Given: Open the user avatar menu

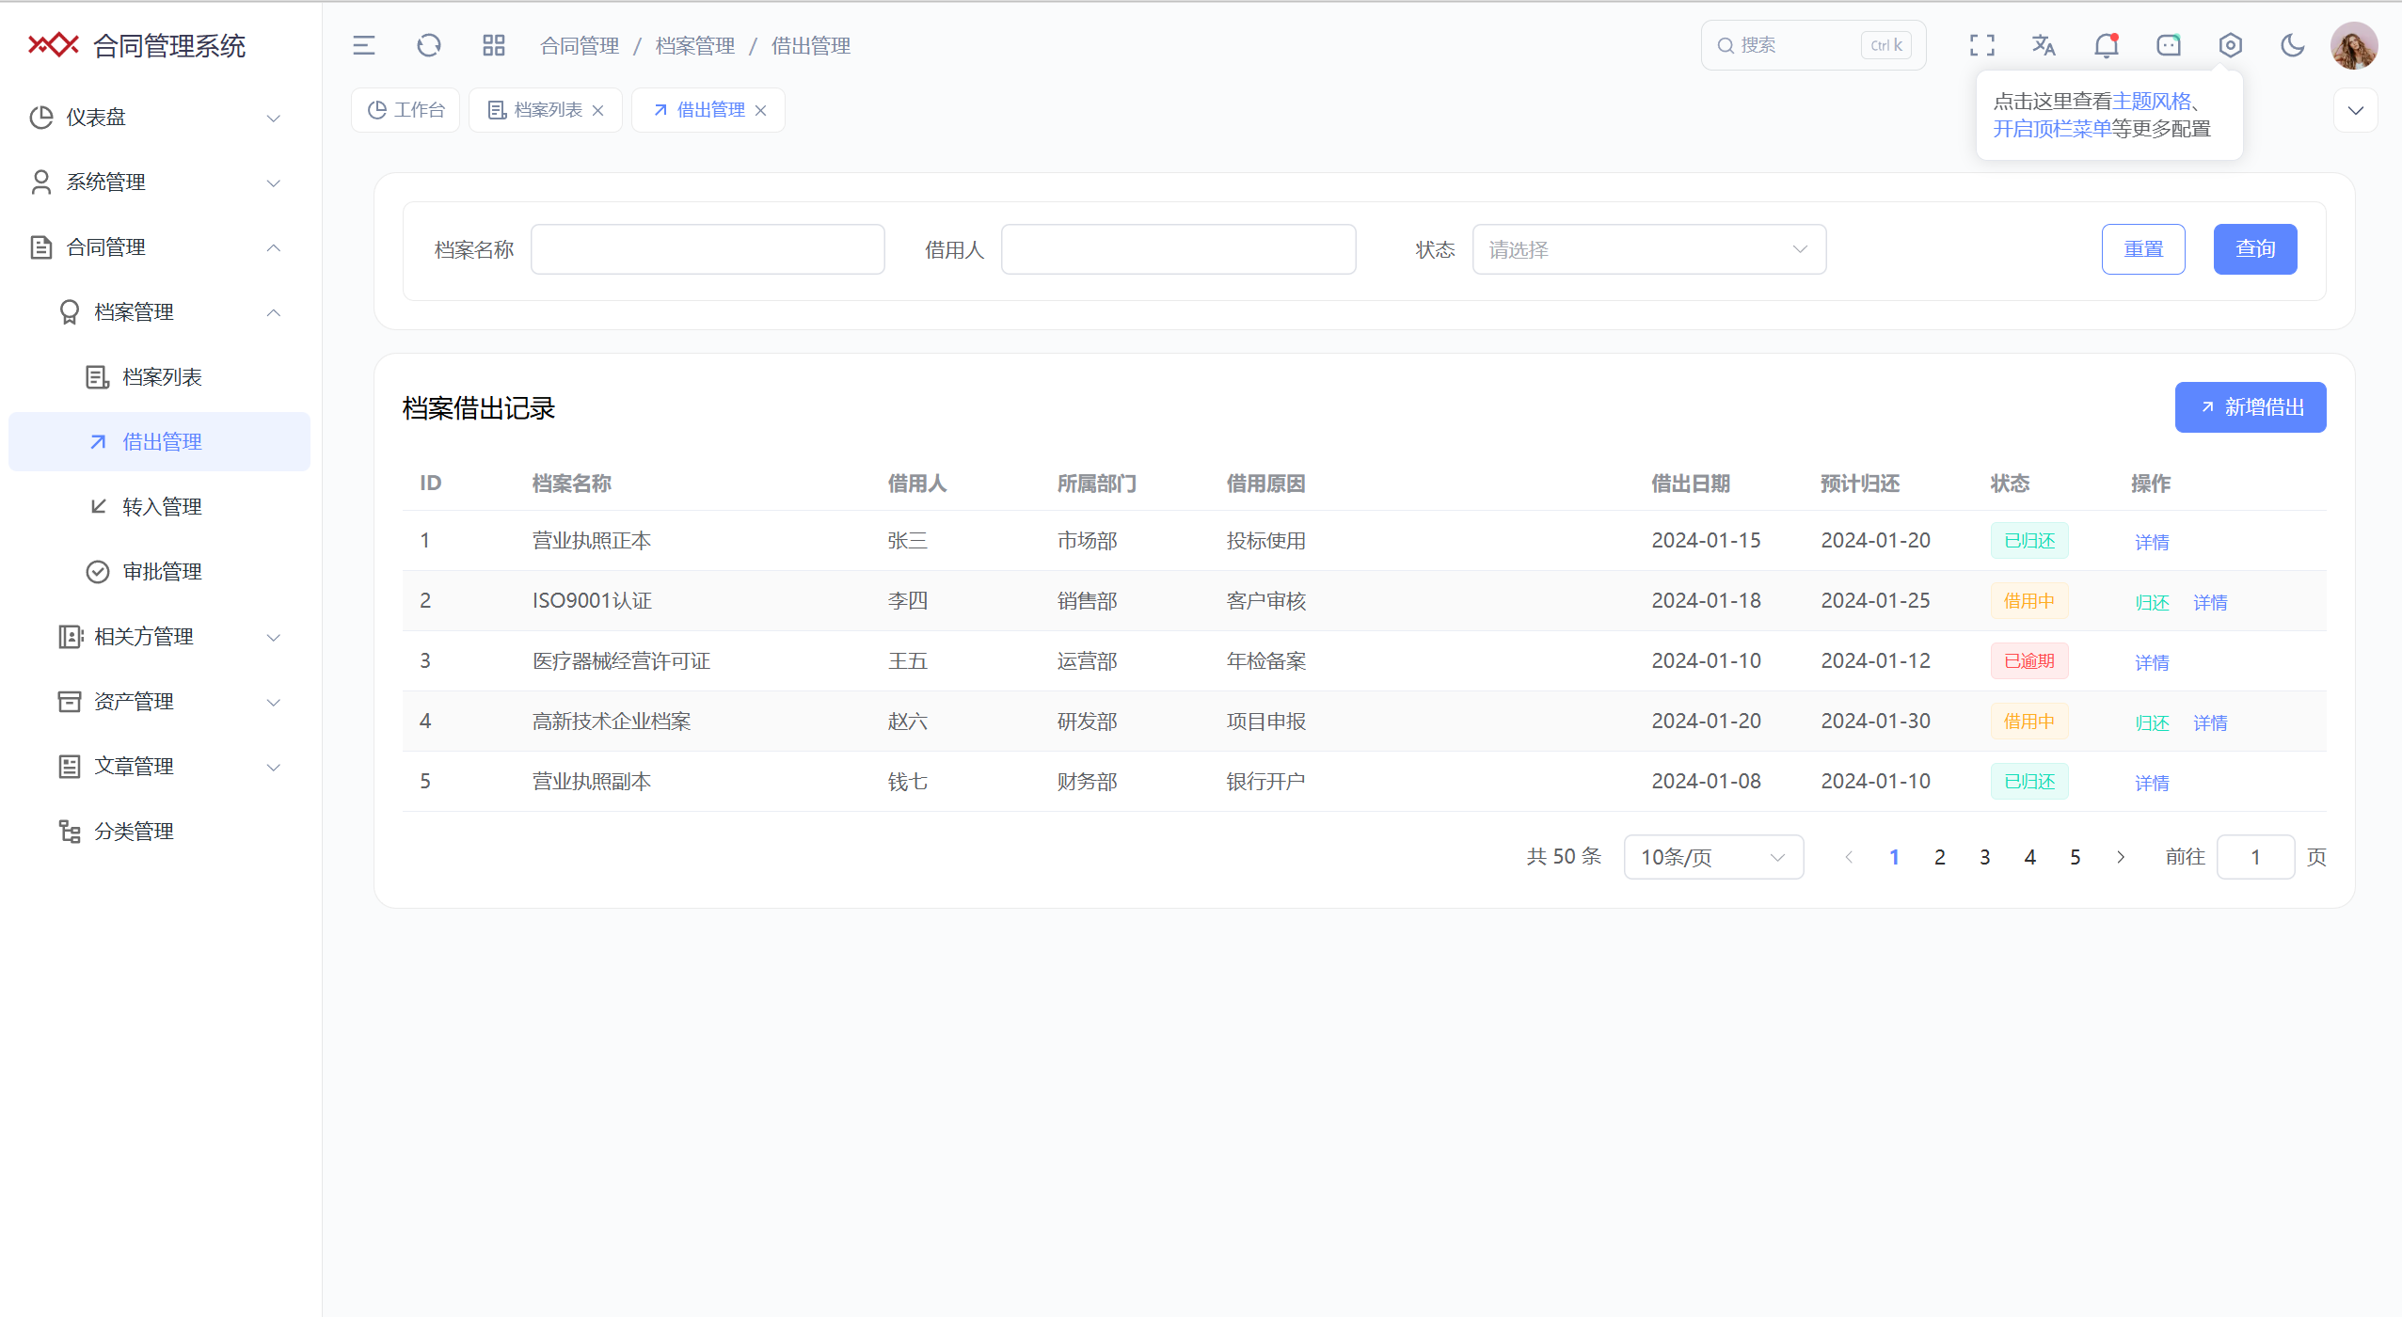Looking at the screenshot, I should tap(2354, 45).
